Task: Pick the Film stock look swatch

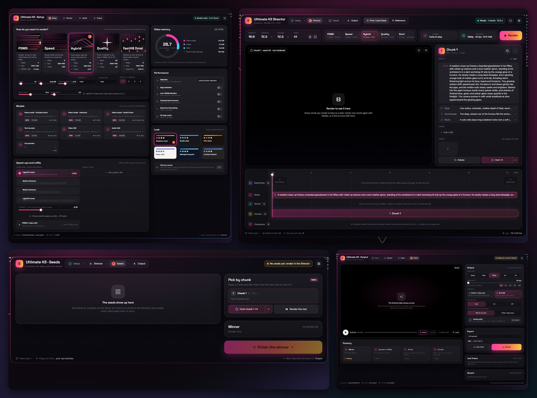Action: (x=213, y=139)
